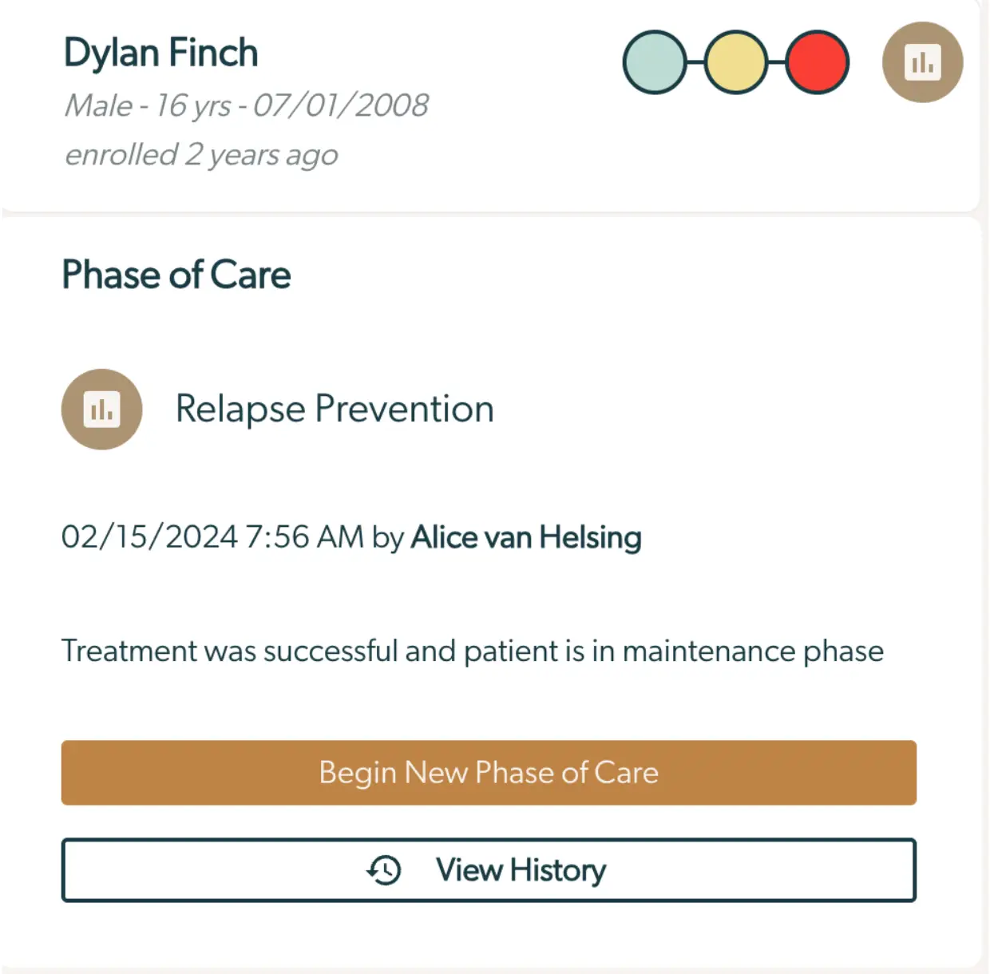The image size is (990, 974).
Task: Expand the patient header for Dylan Finch
Action: coord(161,52)
